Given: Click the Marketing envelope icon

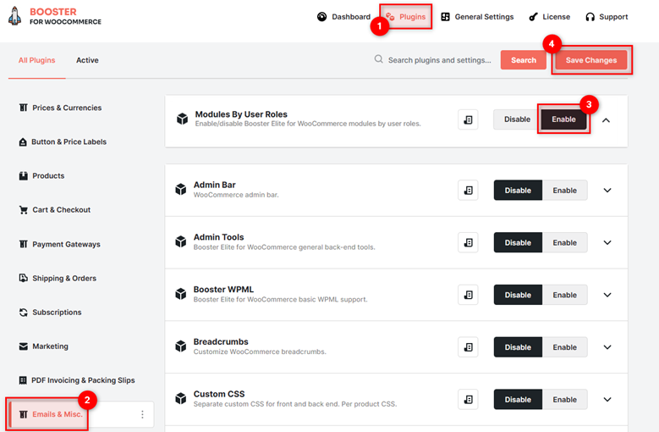Looking at the screenshot, I should (24, 346).
